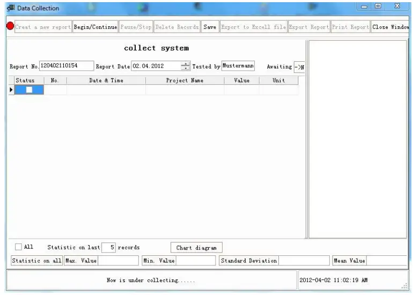
Task: Focus the Report No. input field
Action: [x=67, y=66]
